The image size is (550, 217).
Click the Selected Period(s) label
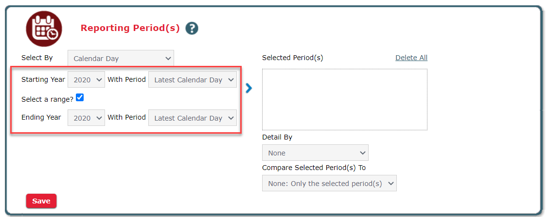292,58
